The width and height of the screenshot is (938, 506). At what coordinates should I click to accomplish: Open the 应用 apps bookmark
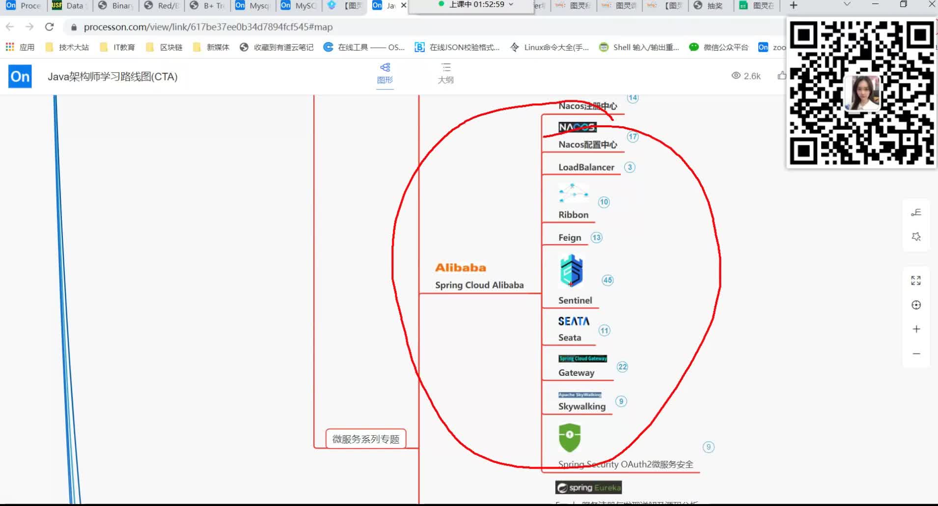point(20,47)
